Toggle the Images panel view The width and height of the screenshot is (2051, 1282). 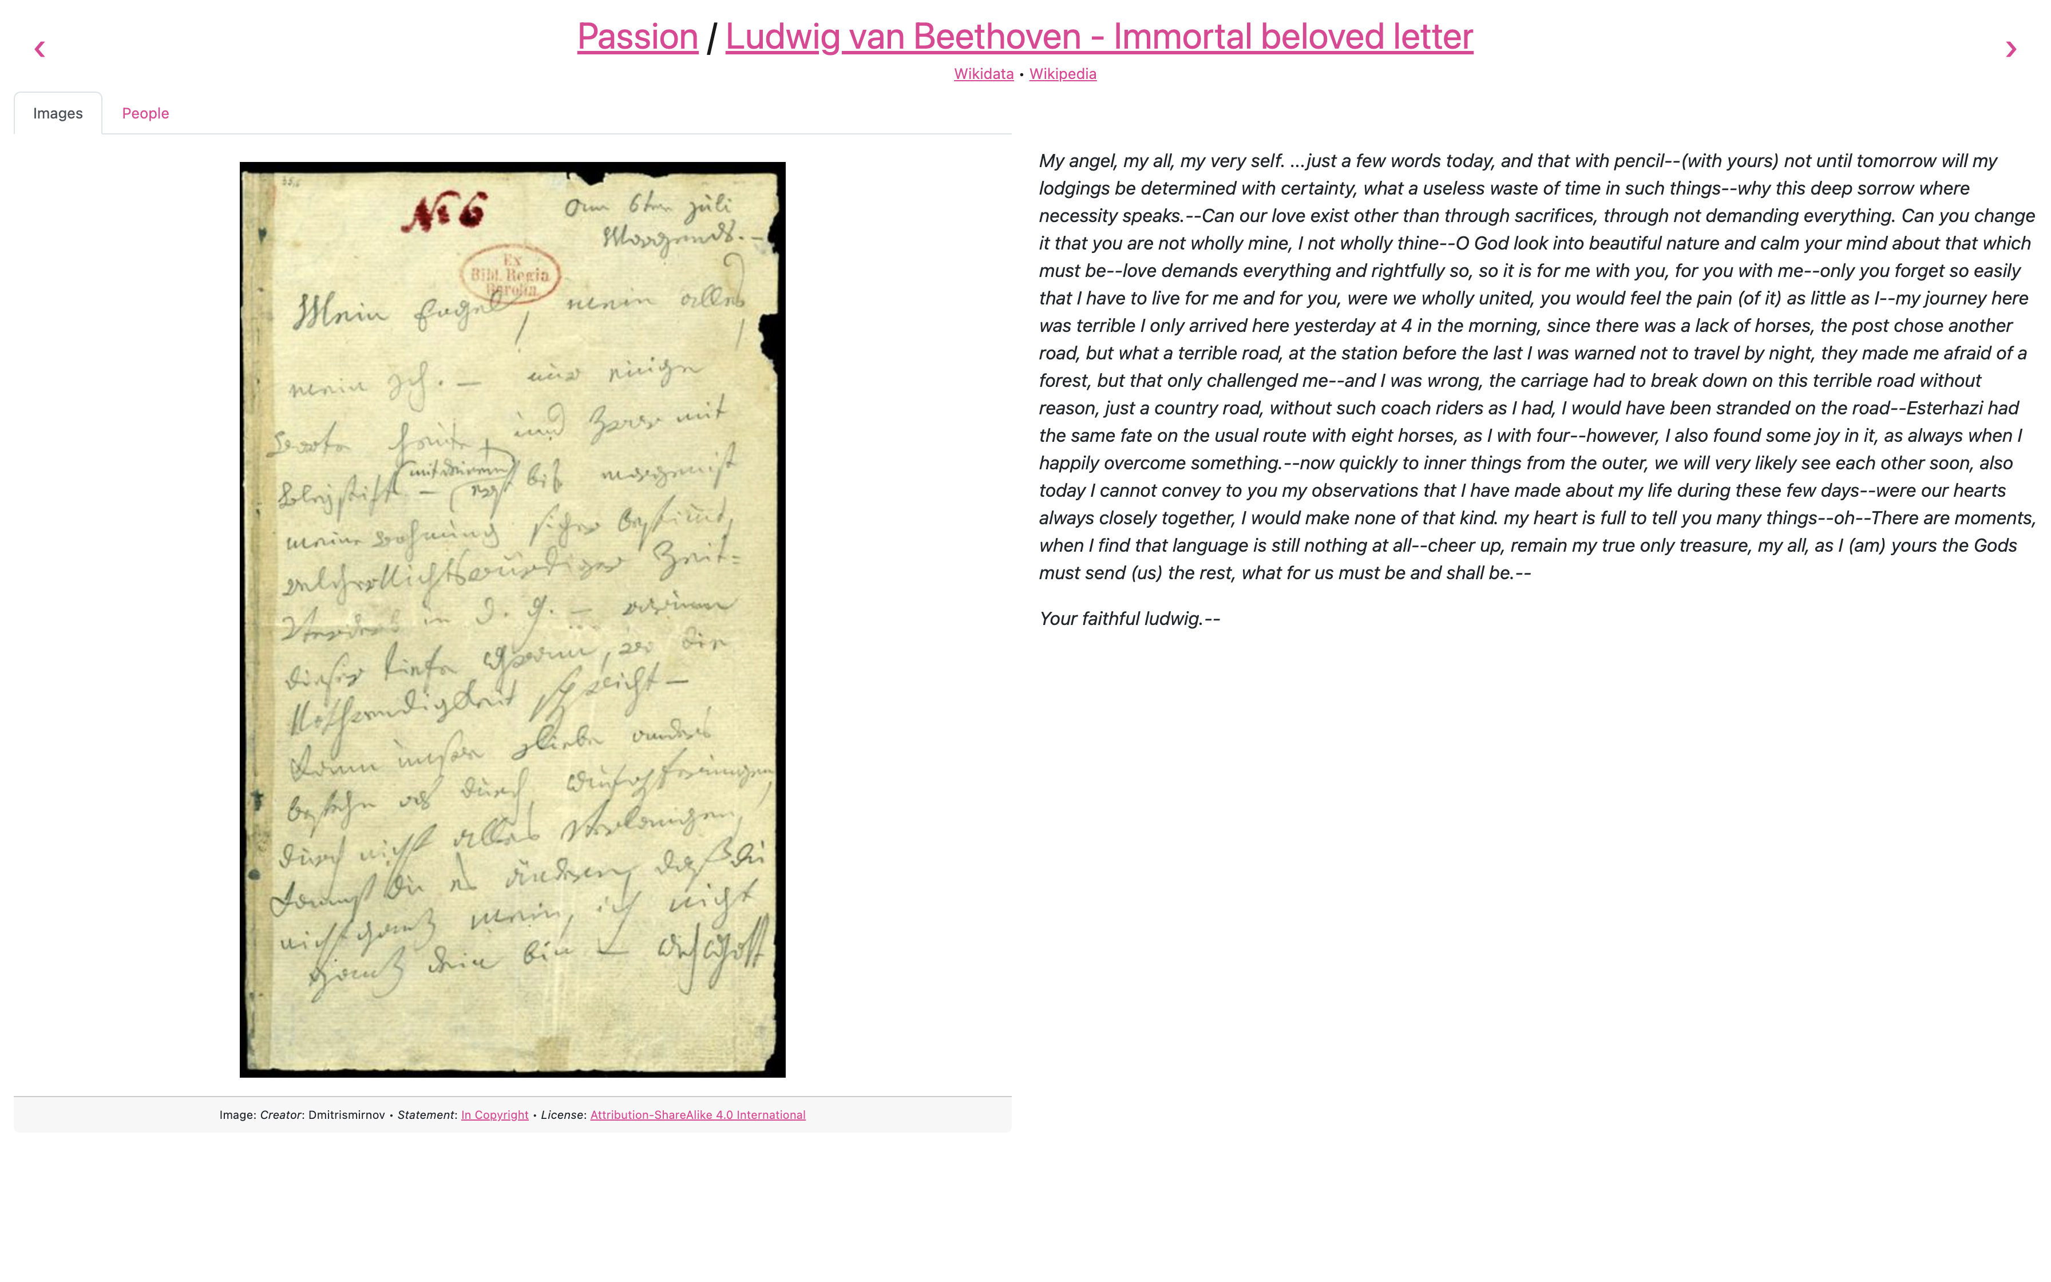pyautogui.click(x=56, y=112)
